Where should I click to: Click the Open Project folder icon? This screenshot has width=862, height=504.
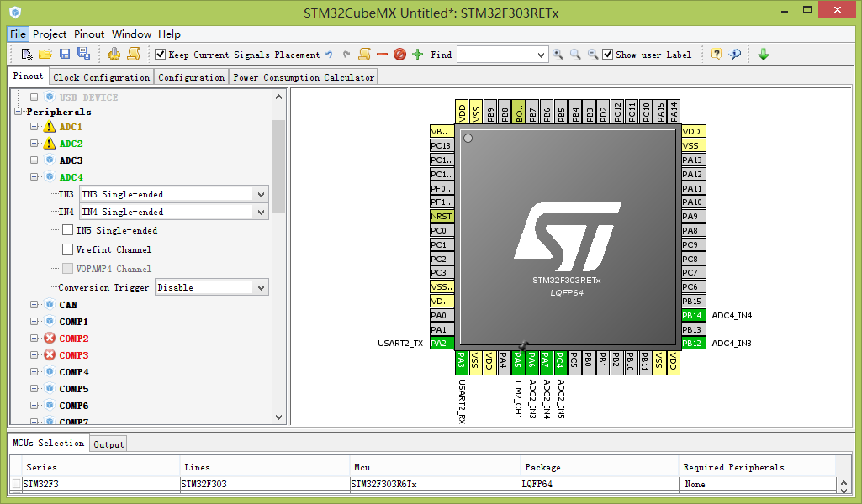pyautogui.click(x=45, y=55)
